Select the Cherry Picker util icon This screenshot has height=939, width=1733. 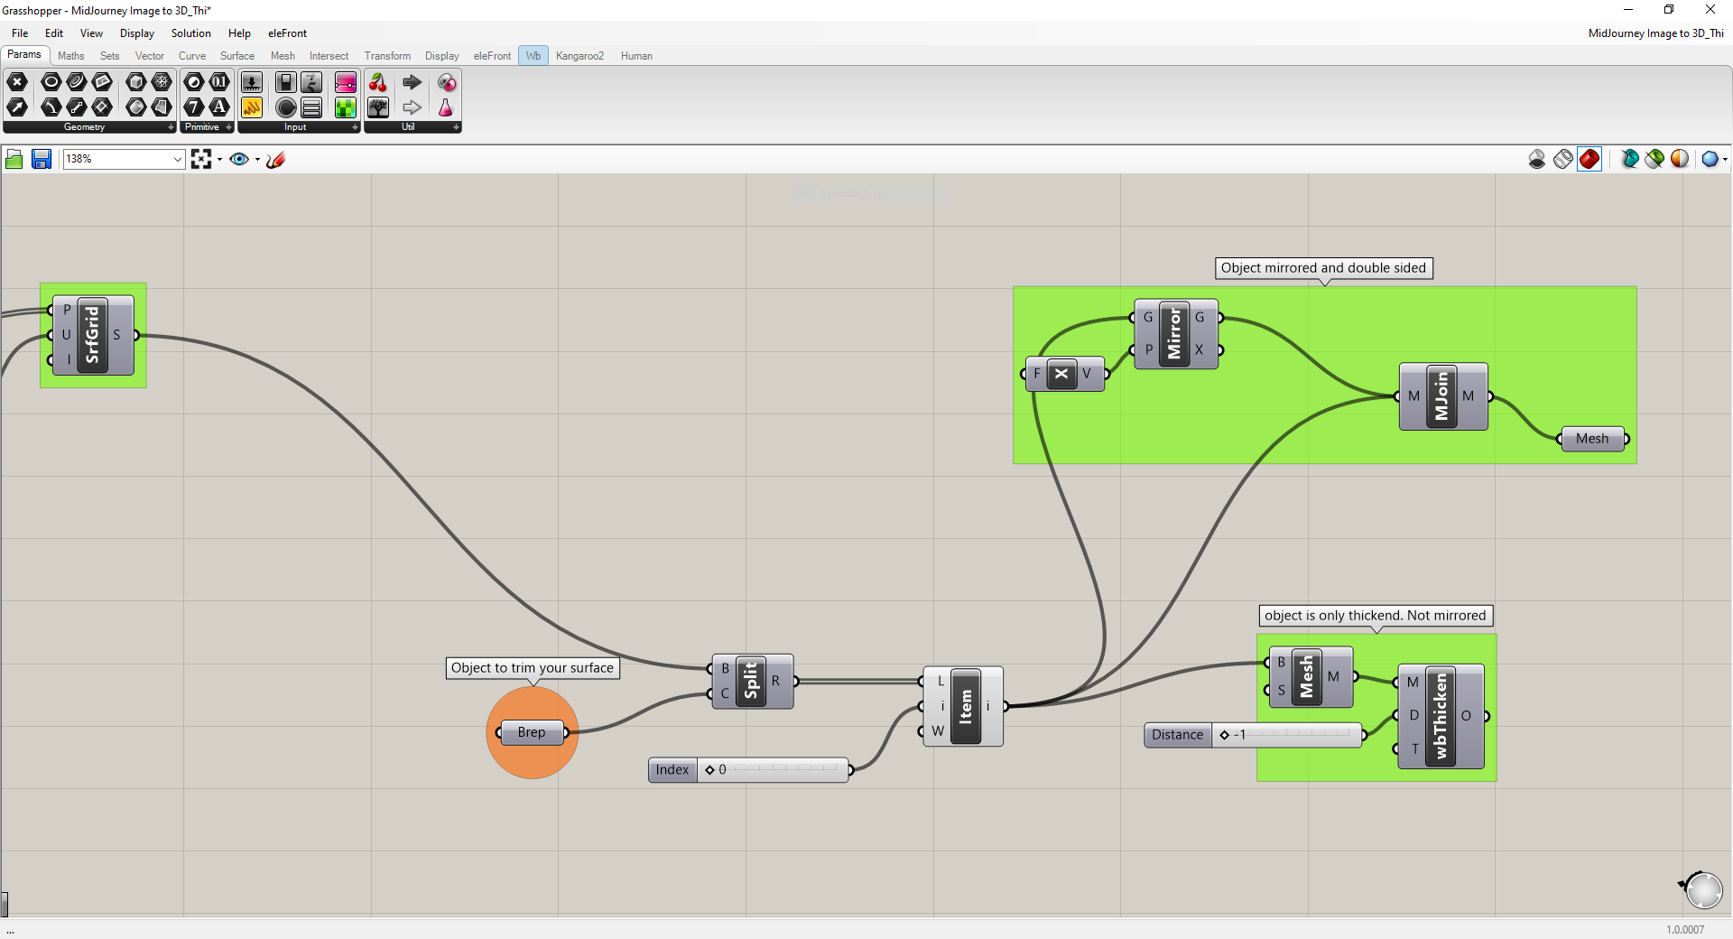coord(378,82)
